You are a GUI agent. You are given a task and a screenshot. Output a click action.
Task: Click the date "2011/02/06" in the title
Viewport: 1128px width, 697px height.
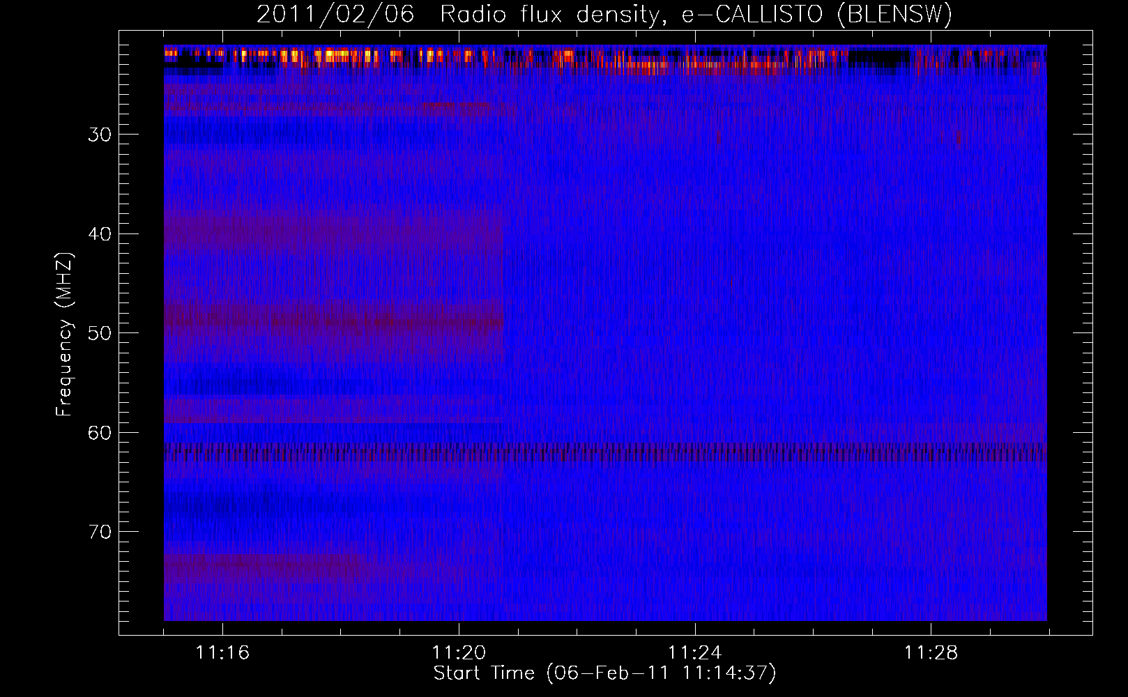click(x=335, y=15)
